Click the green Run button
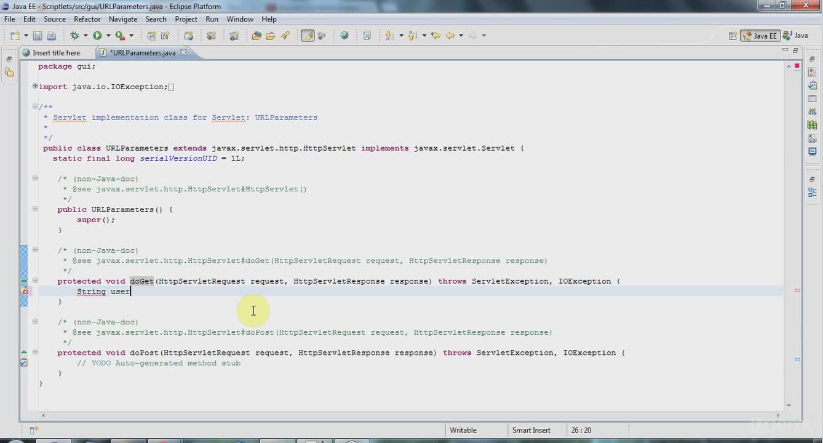This screenshot has width=823, height=443. [x=97, y=36]
